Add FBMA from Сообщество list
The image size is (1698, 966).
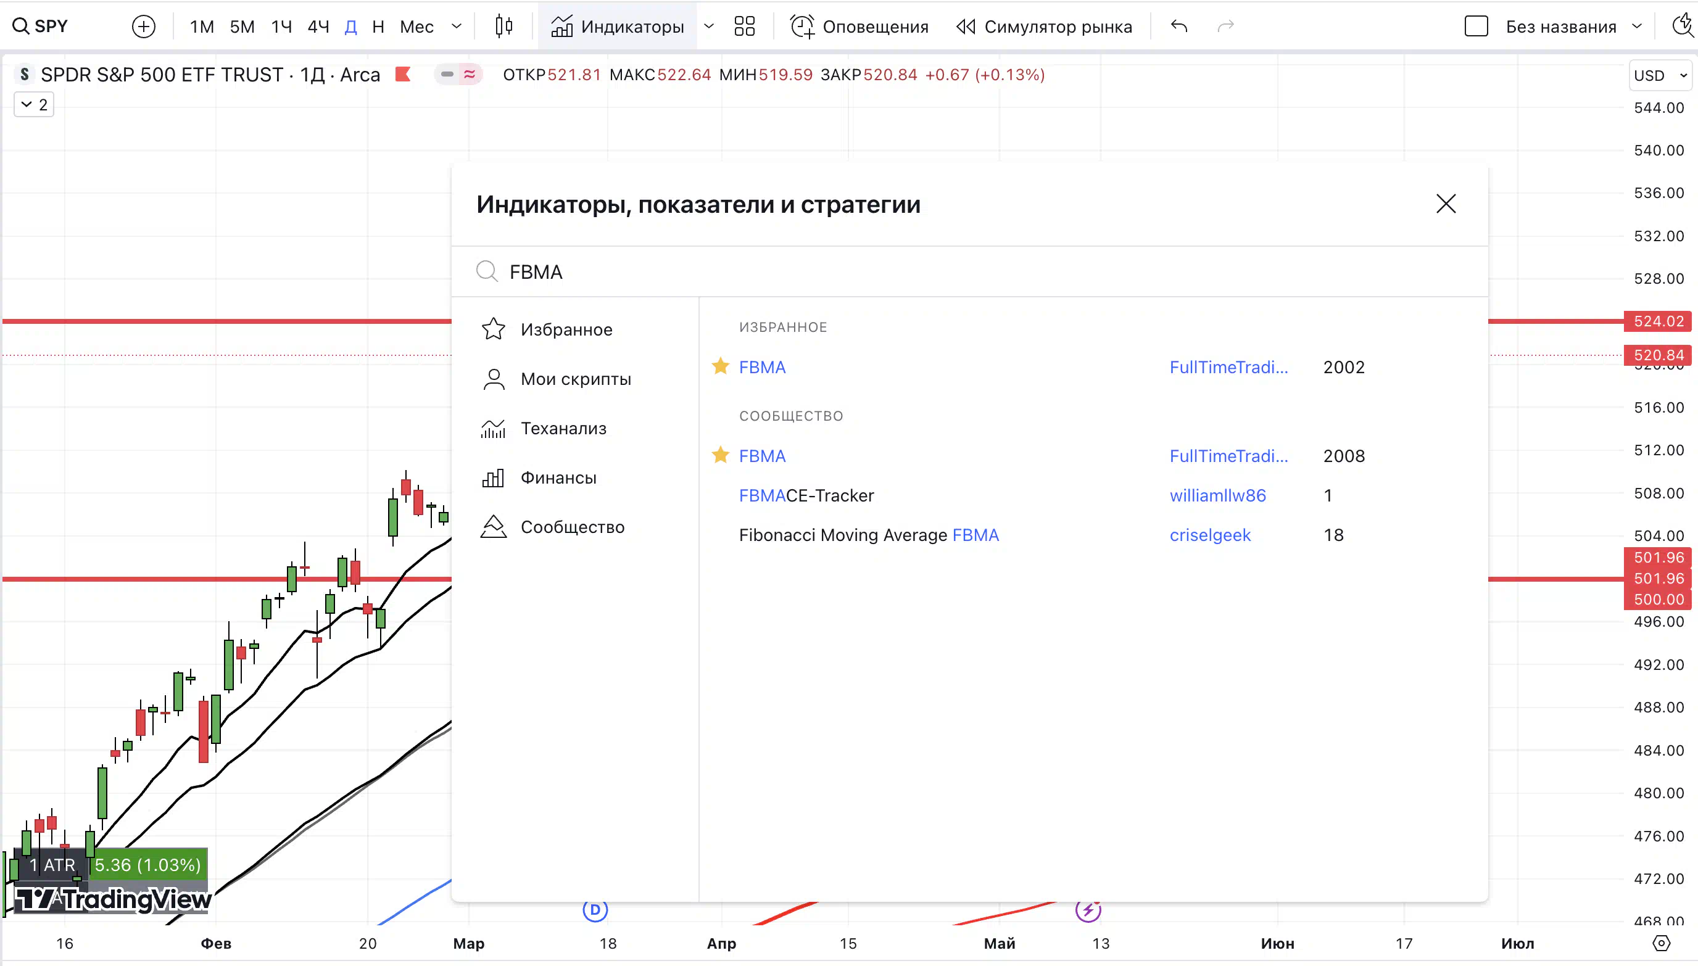(x=763, y=456)
